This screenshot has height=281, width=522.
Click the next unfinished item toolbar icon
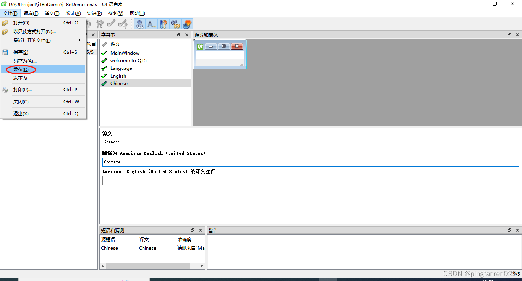click(100, 24)
